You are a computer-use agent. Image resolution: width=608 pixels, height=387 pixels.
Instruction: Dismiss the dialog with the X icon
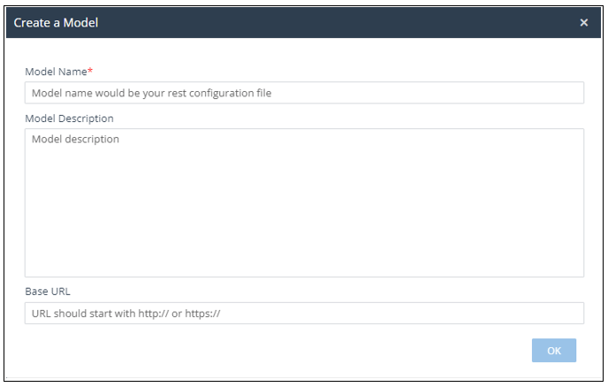[x=583, y=23]
